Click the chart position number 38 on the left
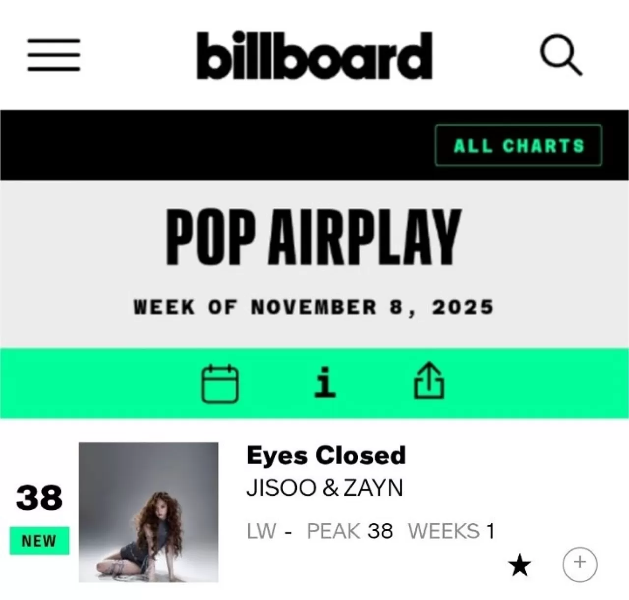The image size is (629, 600). (x=39, y=497)
